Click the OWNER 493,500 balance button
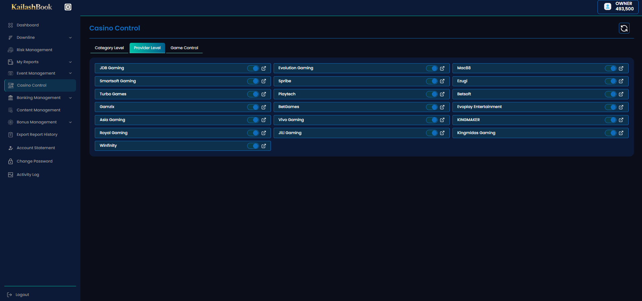The image size is (642, 301). [618, 7]
